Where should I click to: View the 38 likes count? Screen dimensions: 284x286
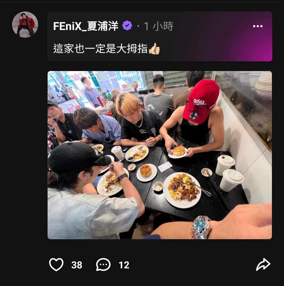click(77, 265)
